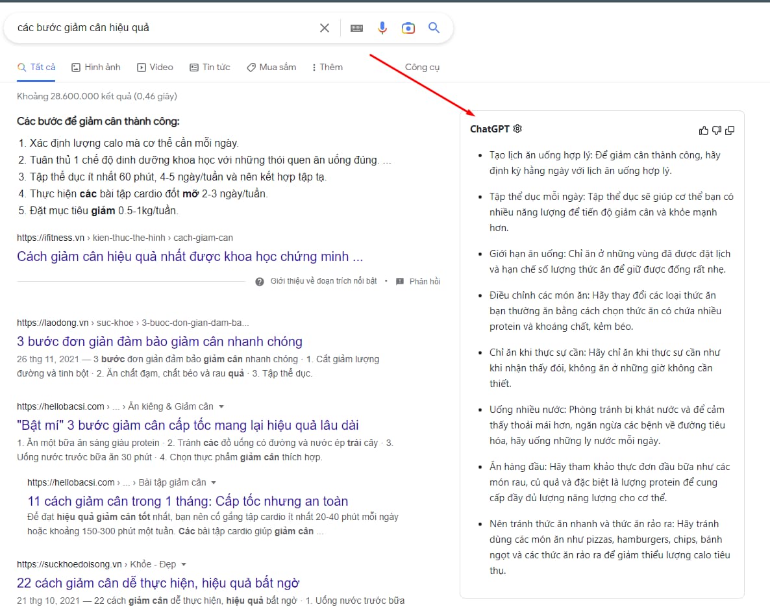Expand dropdown arrow next to Khỏe - Đẹp
This screenshot has width=770, height=607.
click(184, 564)
